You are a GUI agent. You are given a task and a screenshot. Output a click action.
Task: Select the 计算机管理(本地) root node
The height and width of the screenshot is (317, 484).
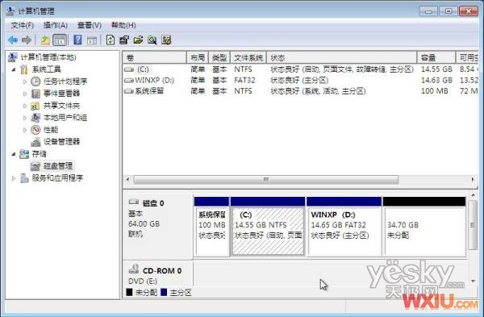click(48, 57)
